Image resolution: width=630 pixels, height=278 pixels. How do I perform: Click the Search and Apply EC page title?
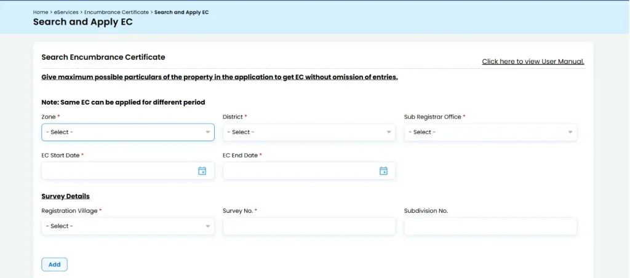83,22
